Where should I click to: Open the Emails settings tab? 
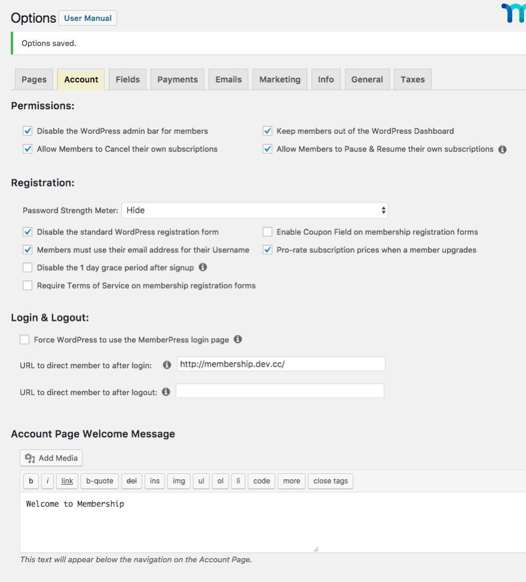228,79
